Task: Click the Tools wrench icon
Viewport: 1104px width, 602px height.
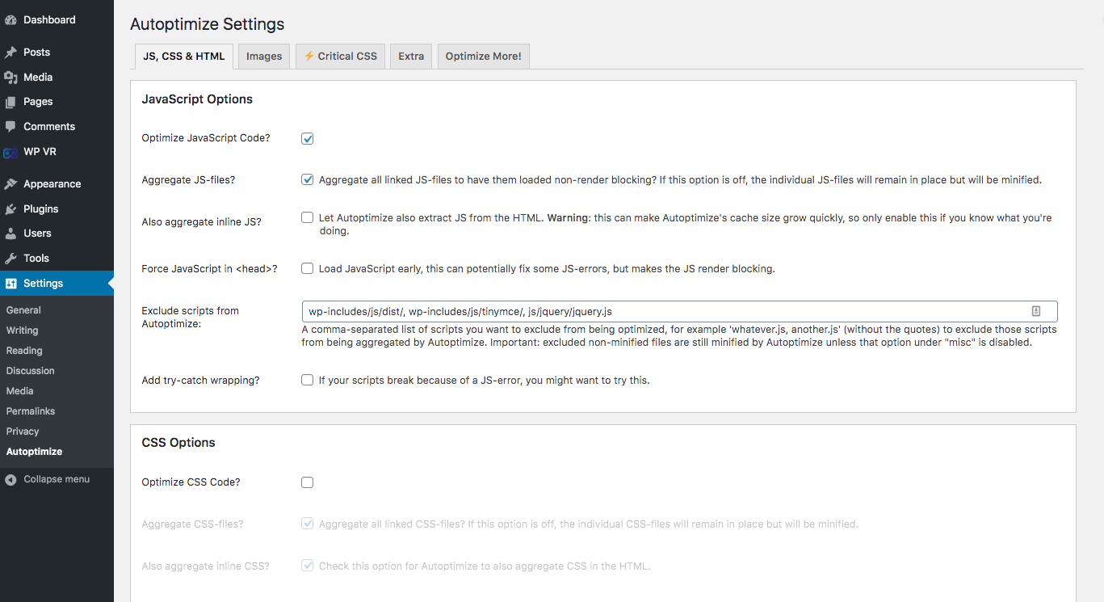Action: 10,259
